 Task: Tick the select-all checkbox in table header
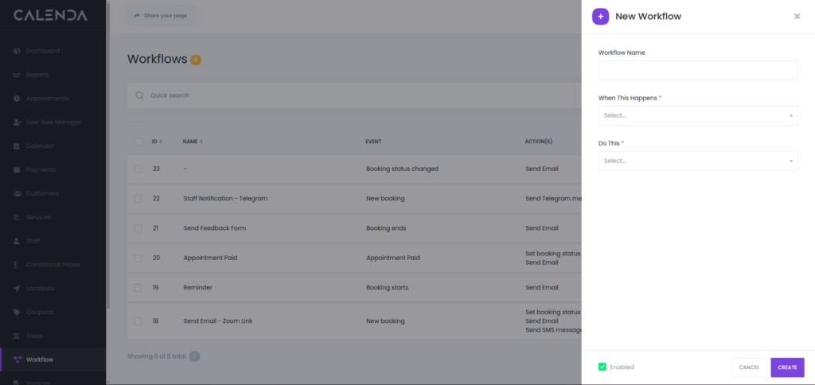138,142
